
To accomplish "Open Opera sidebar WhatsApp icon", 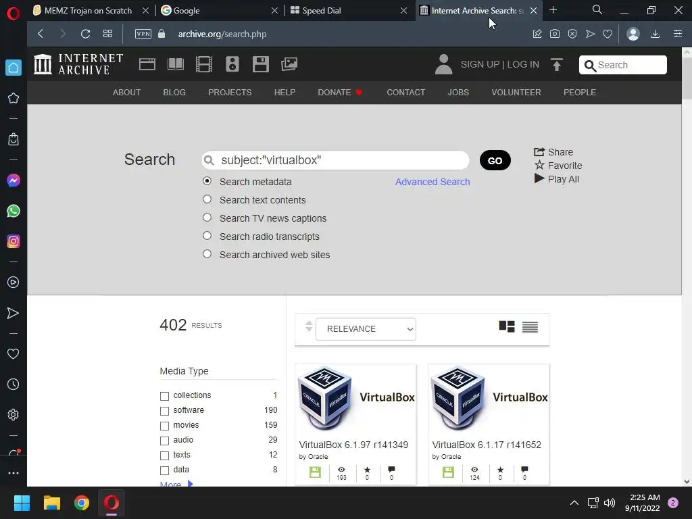I will (x=14, y=211).
